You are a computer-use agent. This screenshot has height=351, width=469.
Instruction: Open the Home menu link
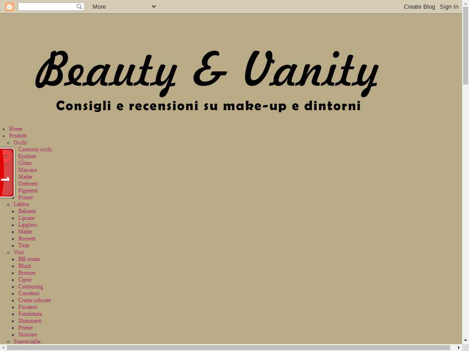click(16, 129)
